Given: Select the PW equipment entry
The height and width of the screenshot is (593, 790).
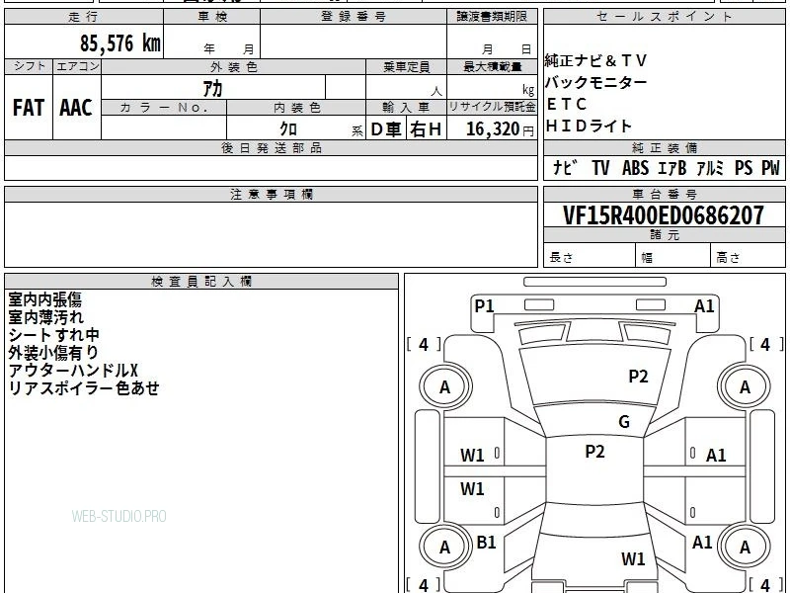Looking at the screenshot, I should click(x=770, y=167).
